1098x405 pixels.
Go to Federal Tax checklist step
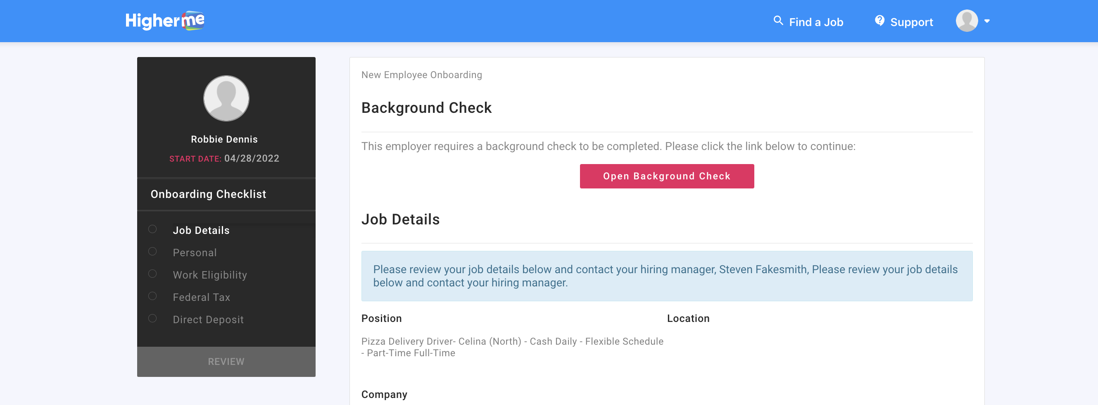click(201, 298)
